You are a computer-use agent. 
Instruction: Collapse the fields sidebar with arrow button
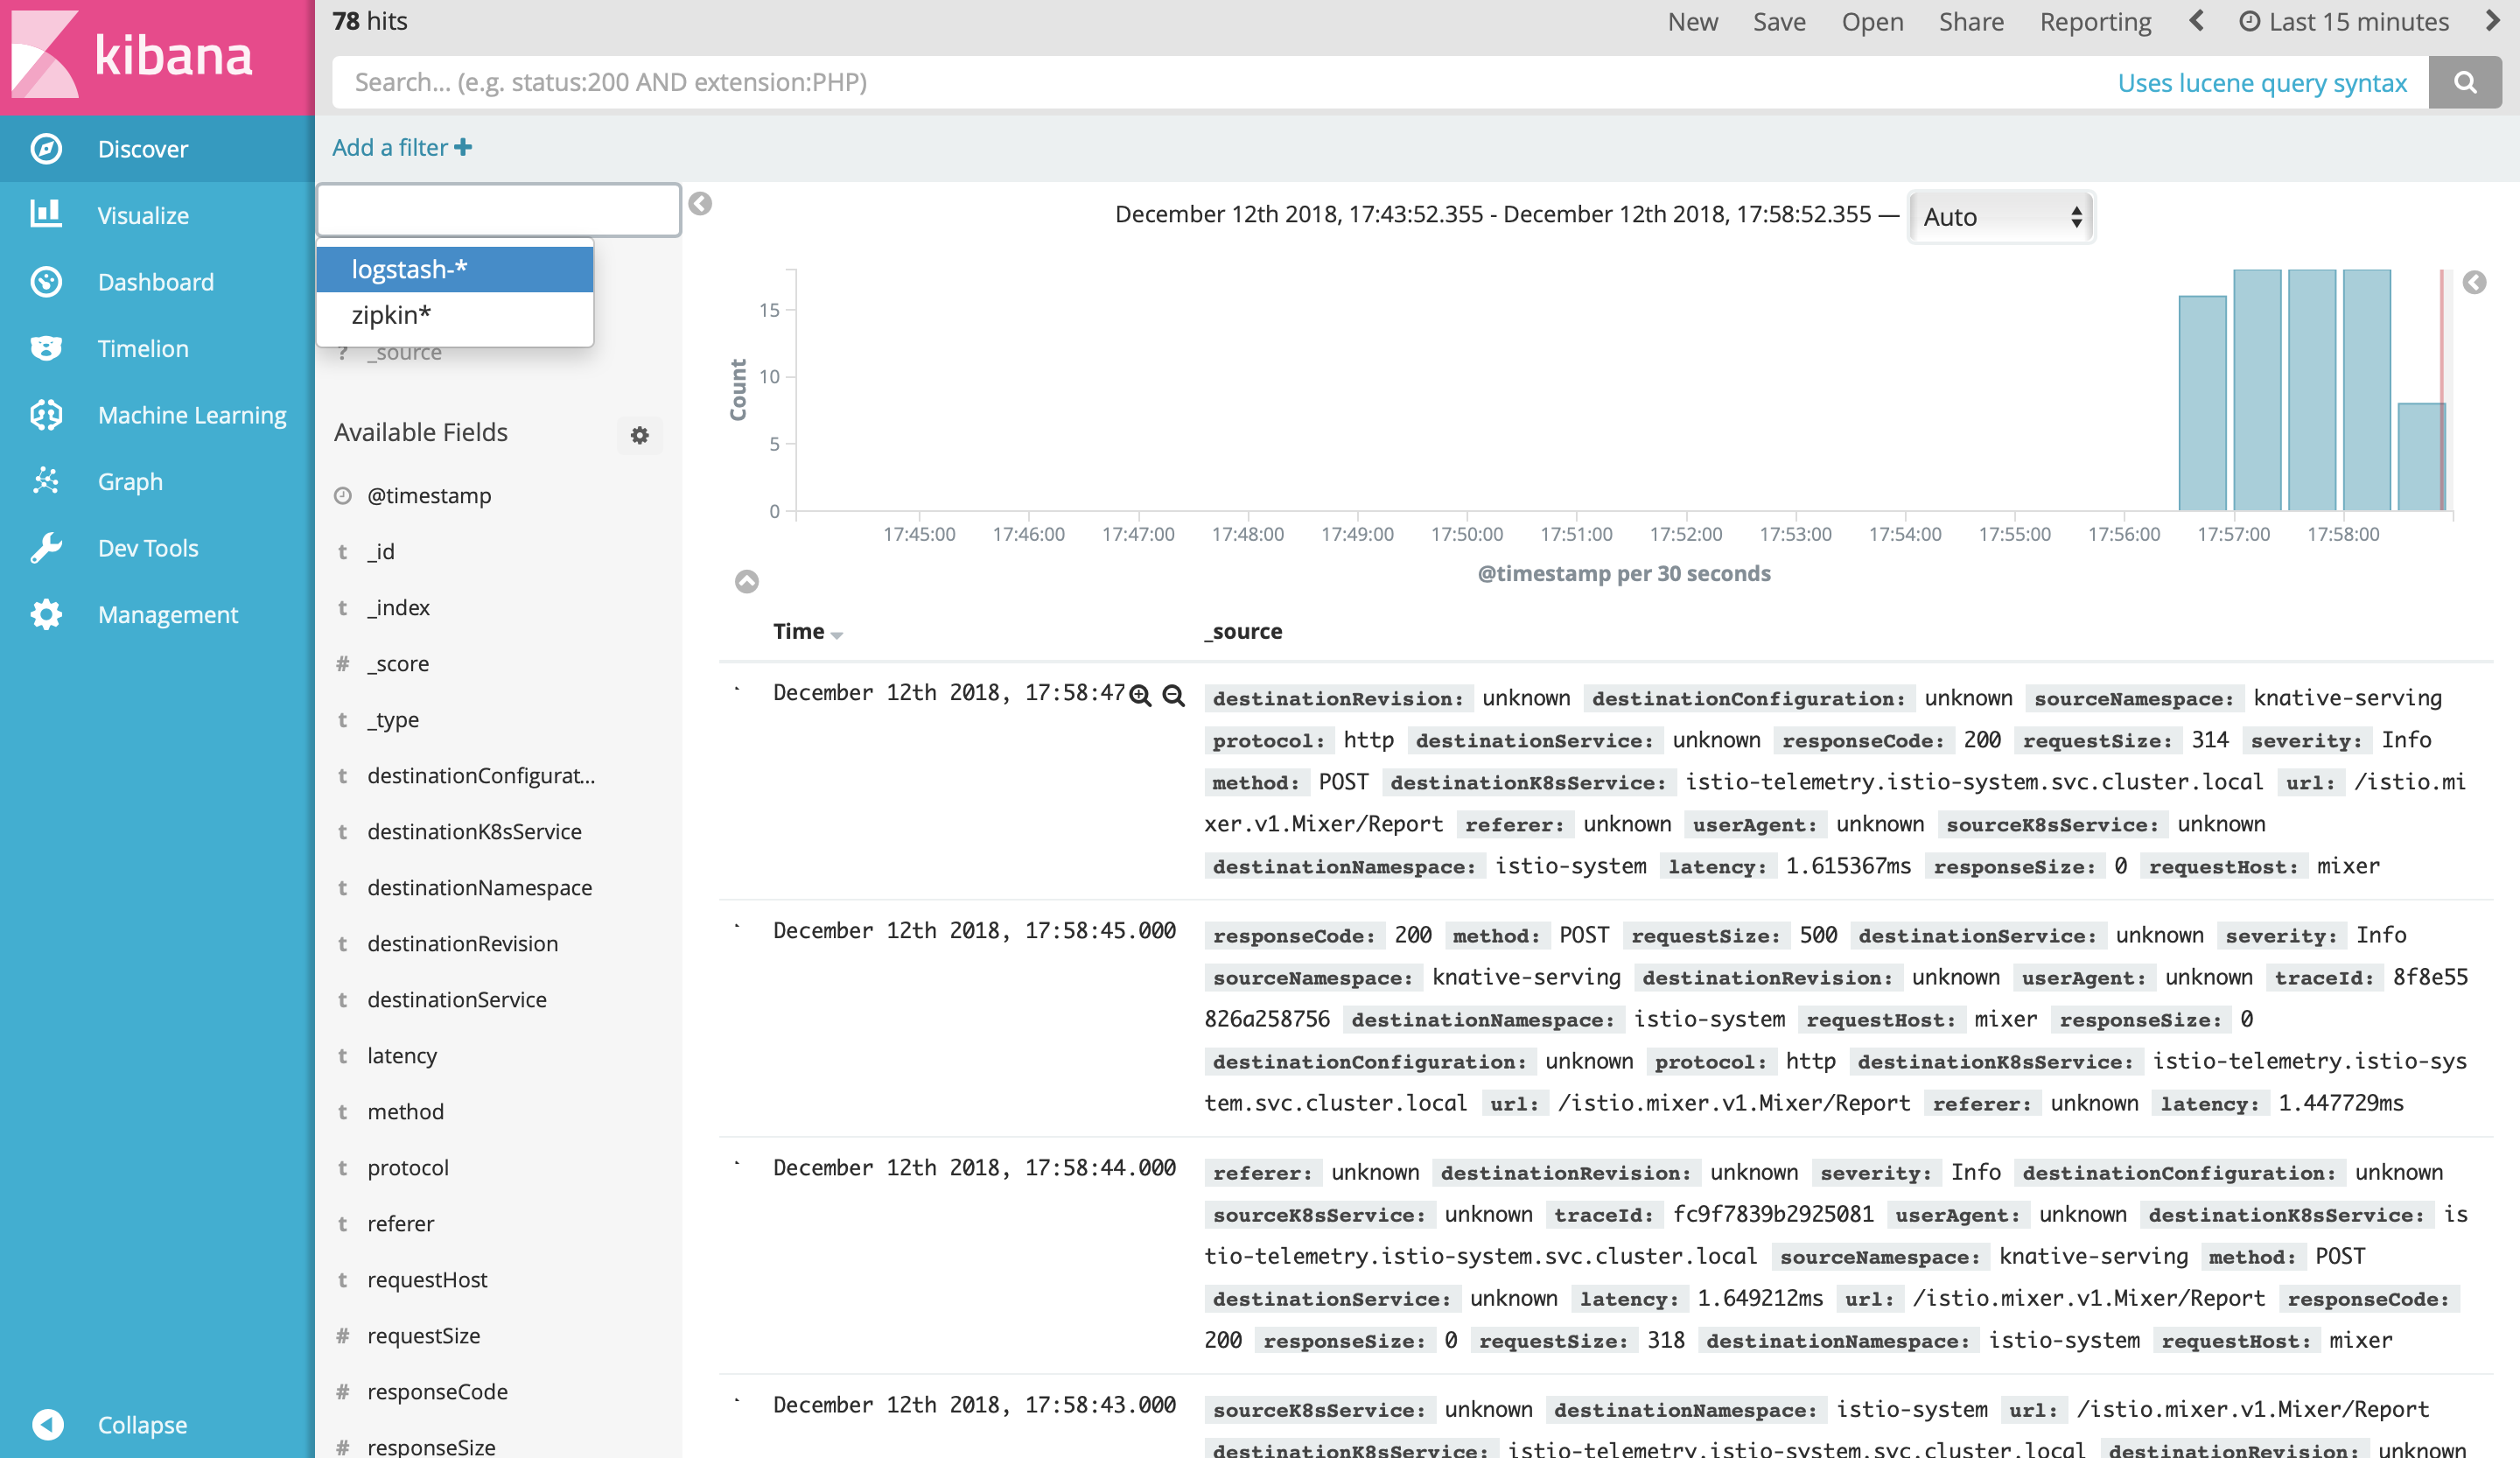click(x=700, y=204)
